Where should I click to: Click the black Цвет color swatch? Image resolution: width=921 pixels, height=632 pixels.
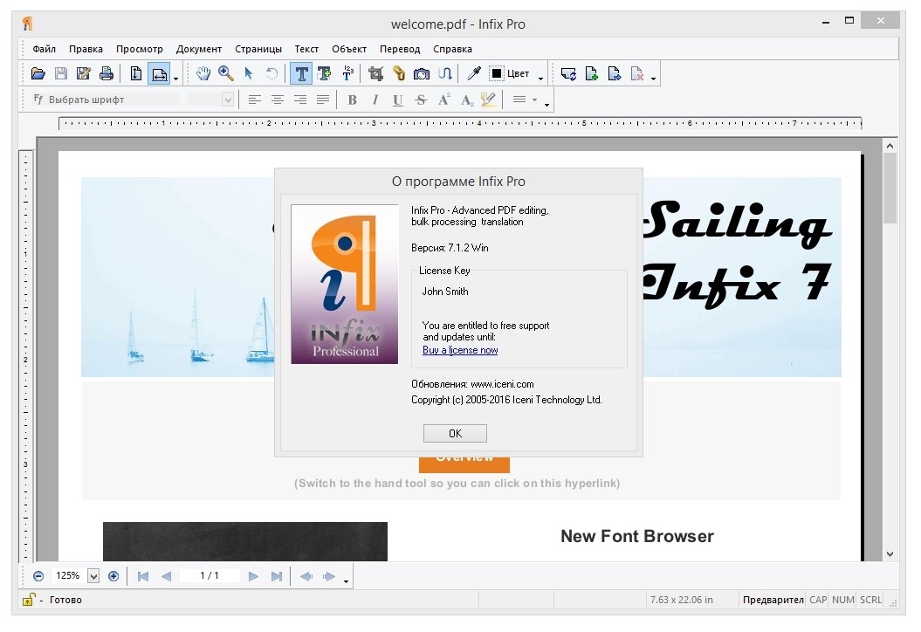pyautogui.click(x=496, y=74)
